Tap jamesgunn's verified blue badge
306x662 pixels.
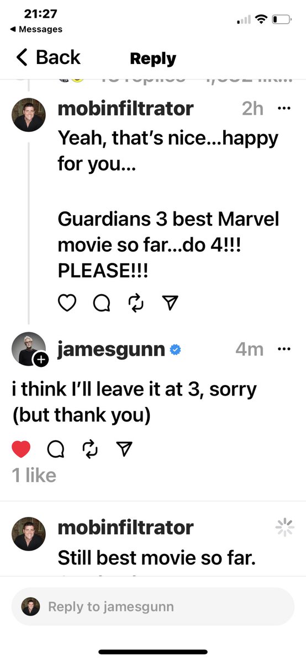[x=176, y=350]
